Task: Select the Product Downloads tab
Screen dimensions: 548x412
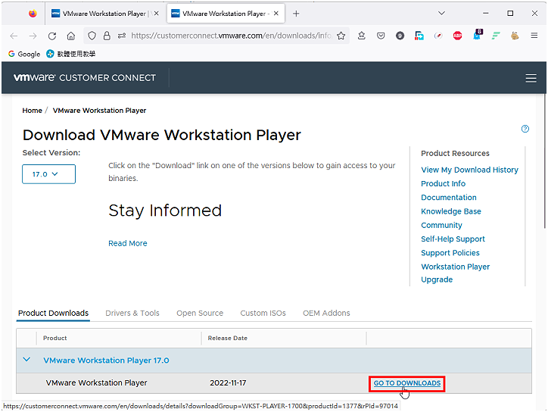Action: click(x=53, y=314)
